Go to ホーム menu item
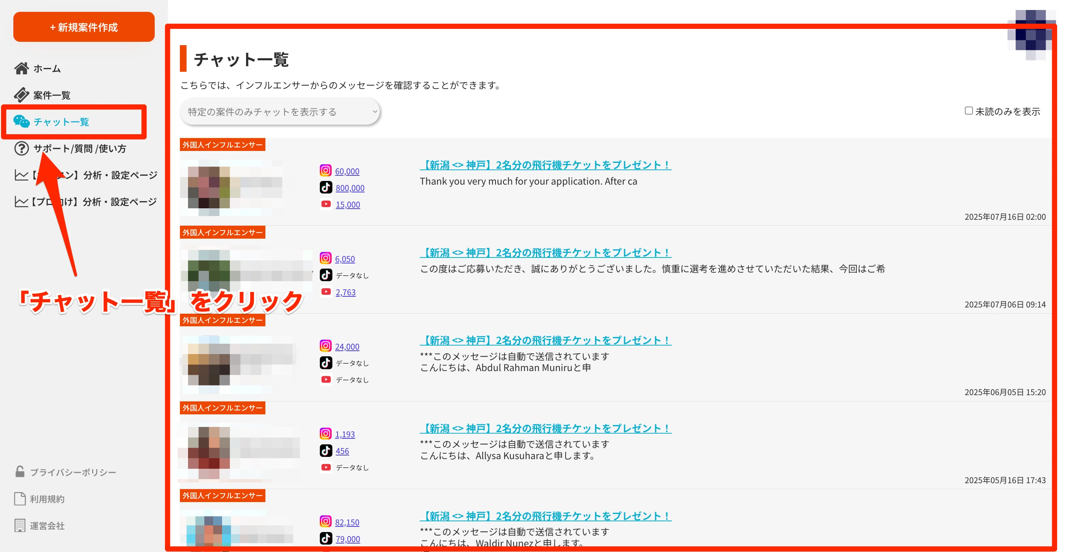 47,69
